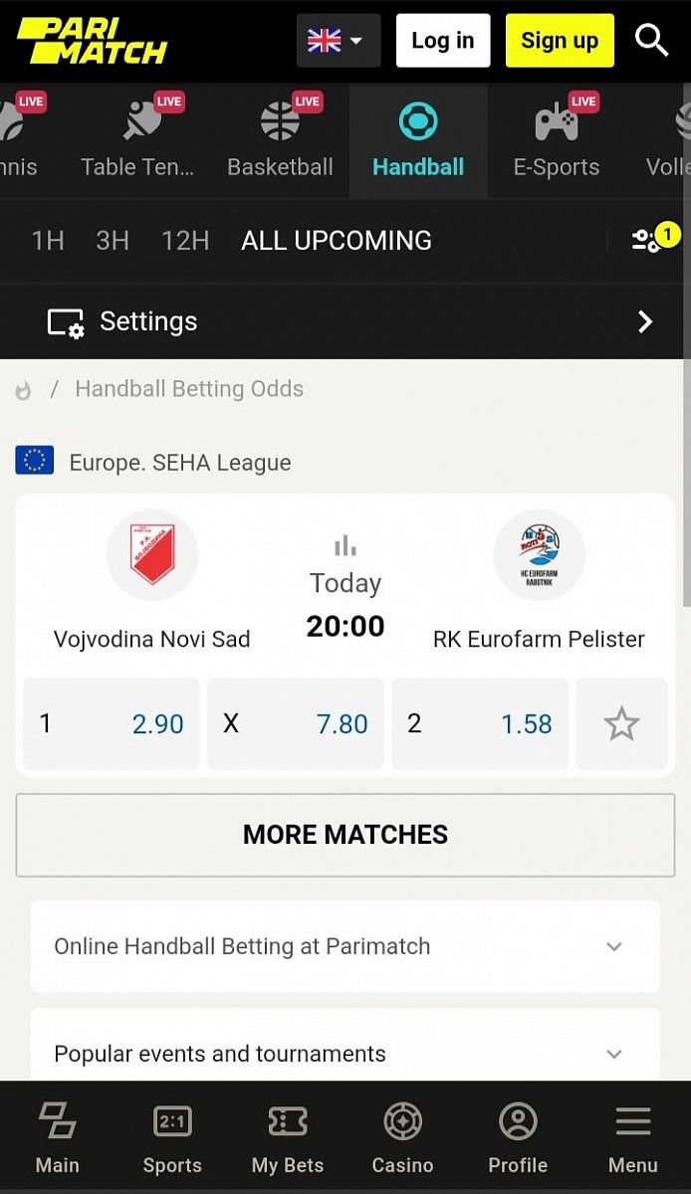691x1194 pixels.
Task: Open the filter sliders icon
Action: pyautogui.click(x=648, y=240)
